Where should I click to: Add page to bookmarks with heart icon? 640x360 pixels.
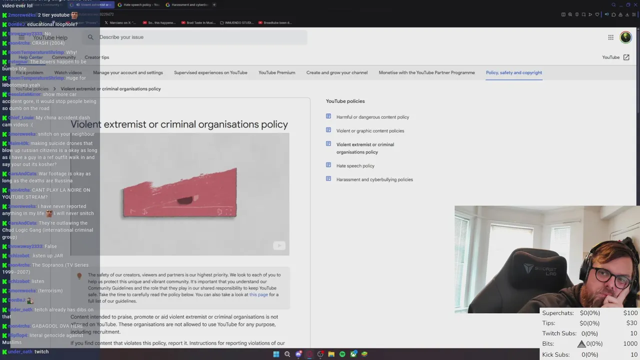[597, 14]
